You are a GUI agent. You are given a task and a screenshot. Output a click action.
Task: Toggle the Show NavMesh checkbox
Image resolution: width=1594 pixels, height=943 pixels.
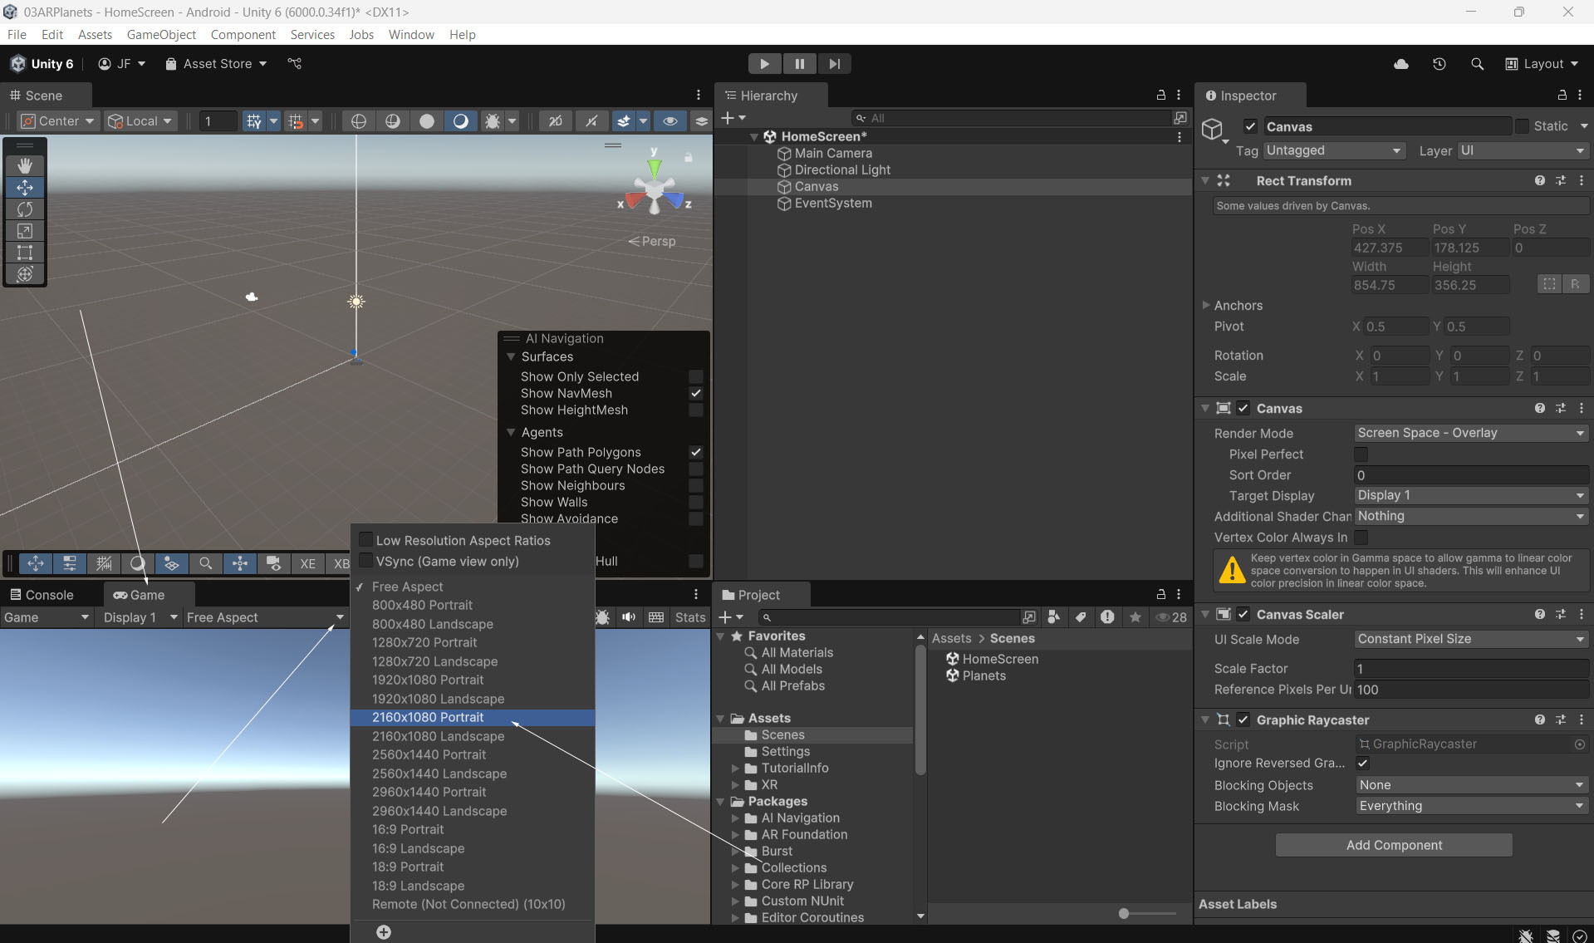pyautogui.click(x=696, y=394)
